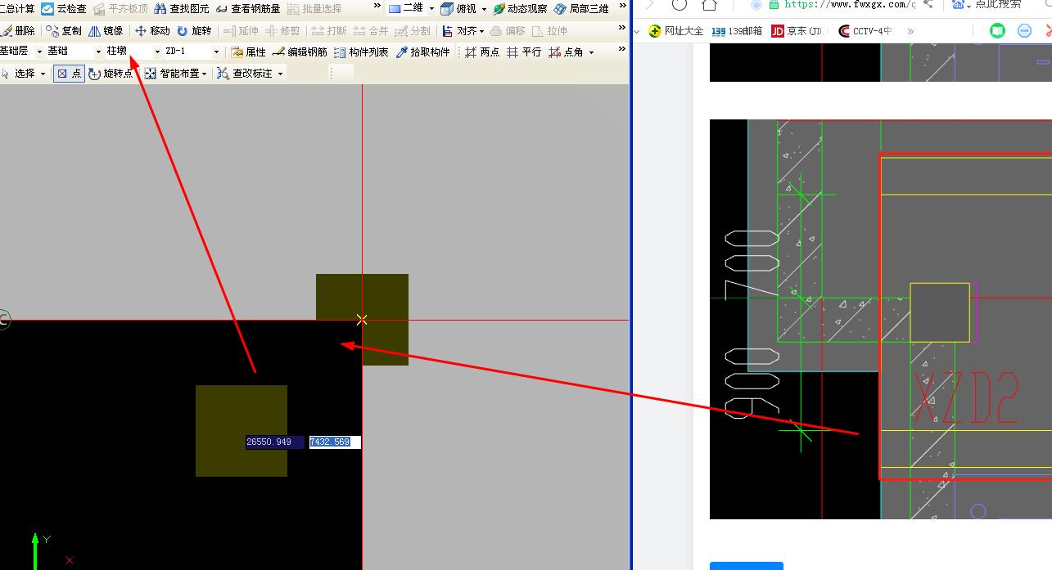
Task: Show more bookmarks with chevron in browser
Action: click(x=910, y=31)
